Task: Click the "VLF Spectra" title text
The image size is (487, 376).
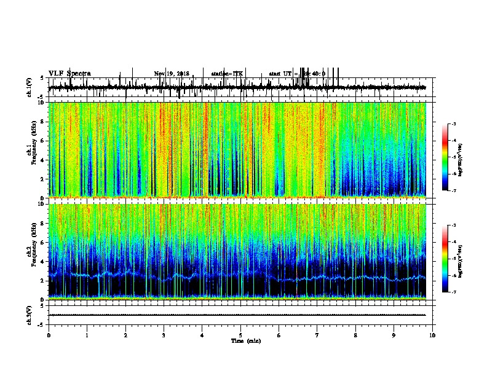Action: coord(69,74)
